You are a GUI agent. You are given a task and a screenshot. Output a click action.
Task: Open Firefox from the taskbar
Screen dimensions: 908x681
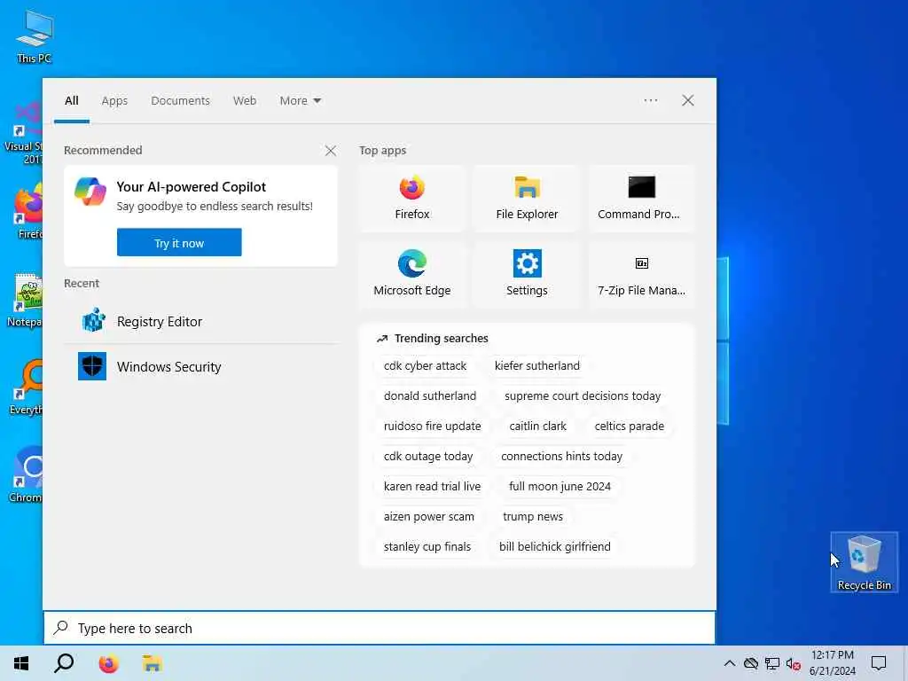(x=108, y=663)
